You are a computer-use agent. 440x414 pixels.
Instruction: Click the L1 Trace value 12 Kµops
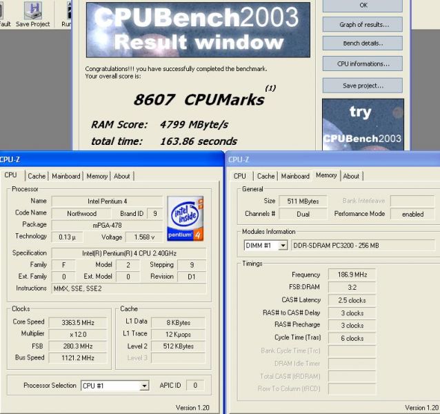[178, 335]
